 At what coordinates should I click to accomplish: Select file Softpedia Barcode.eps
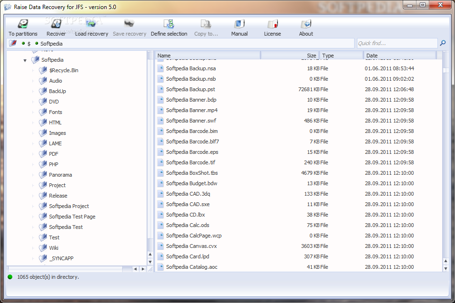click(x=192, y=152)
